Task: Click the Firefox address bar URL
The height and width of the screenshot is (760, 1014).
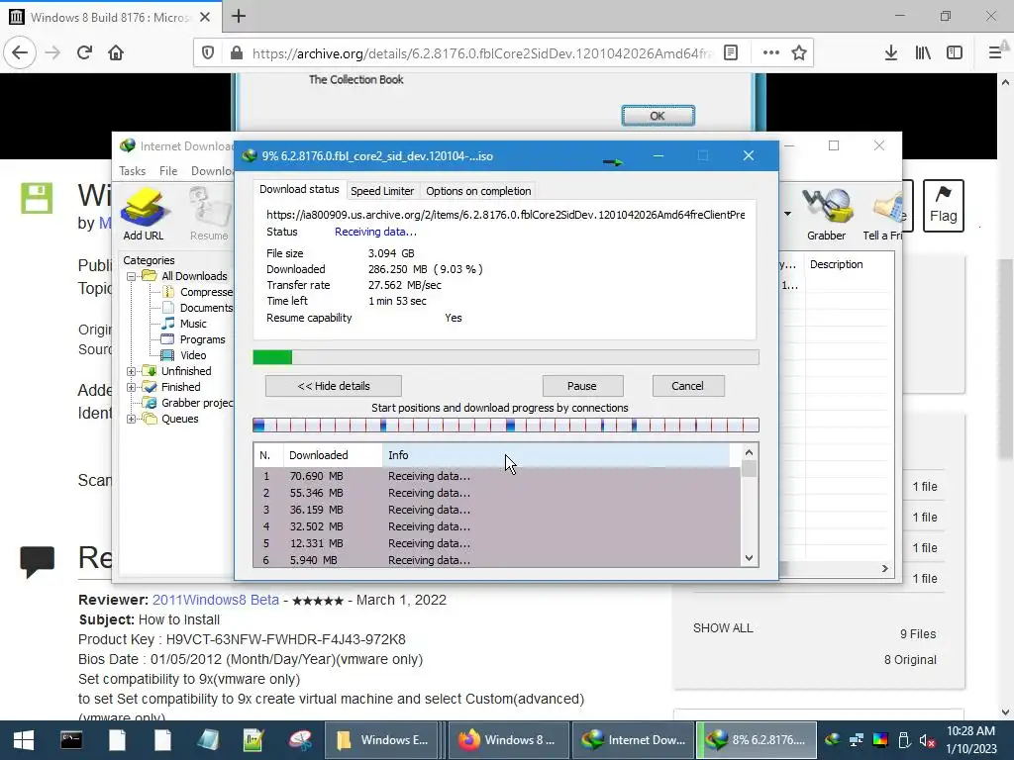Action: [481, 53]
